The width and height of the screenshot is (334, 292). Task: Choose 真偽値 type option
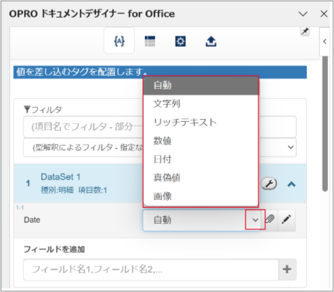(201, 178)
